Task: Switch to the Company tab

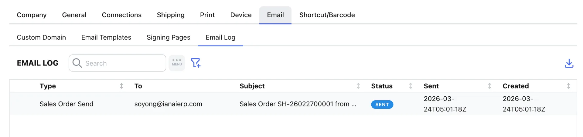Action: [x=32, y=15]
